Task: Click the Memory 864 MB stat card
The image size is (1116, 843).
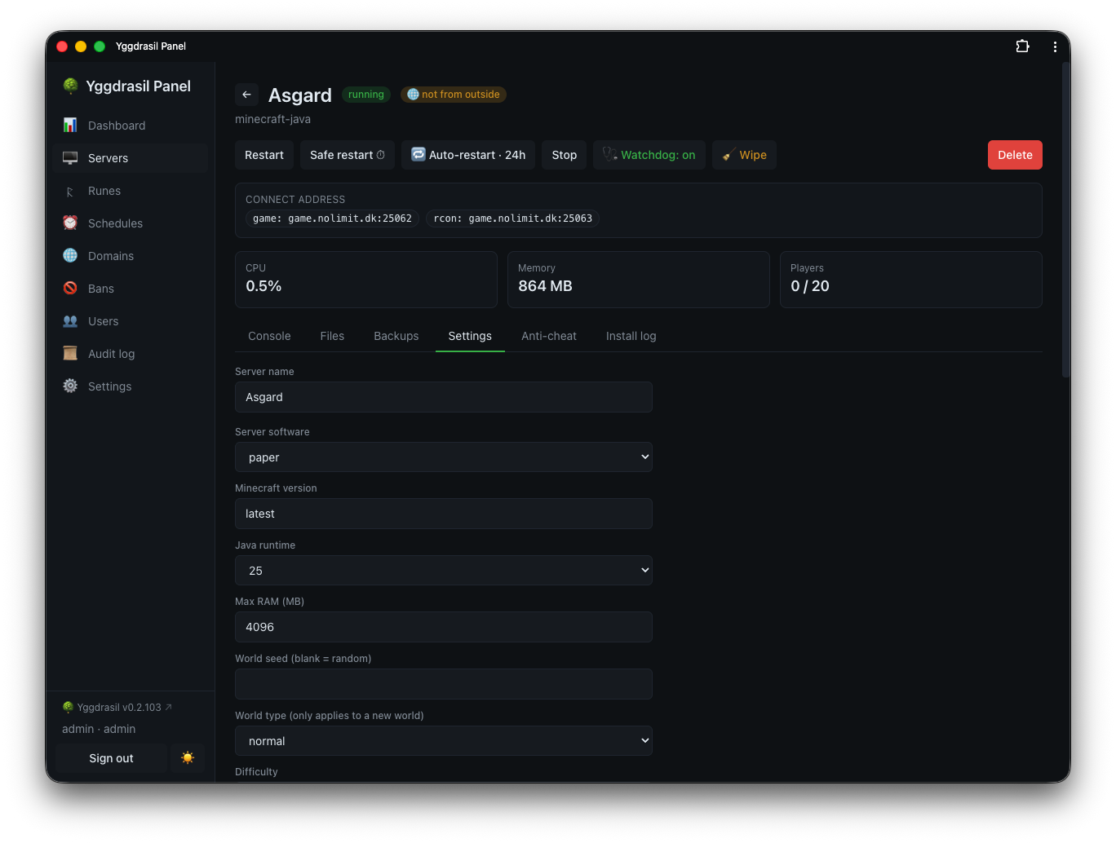Action: [x=639, y=280]
